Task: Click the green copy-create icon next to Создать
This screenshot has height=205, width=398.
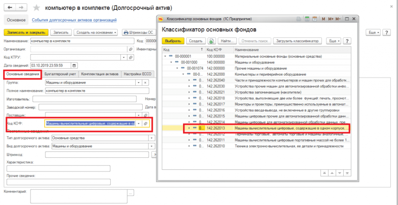Action: 212,41
